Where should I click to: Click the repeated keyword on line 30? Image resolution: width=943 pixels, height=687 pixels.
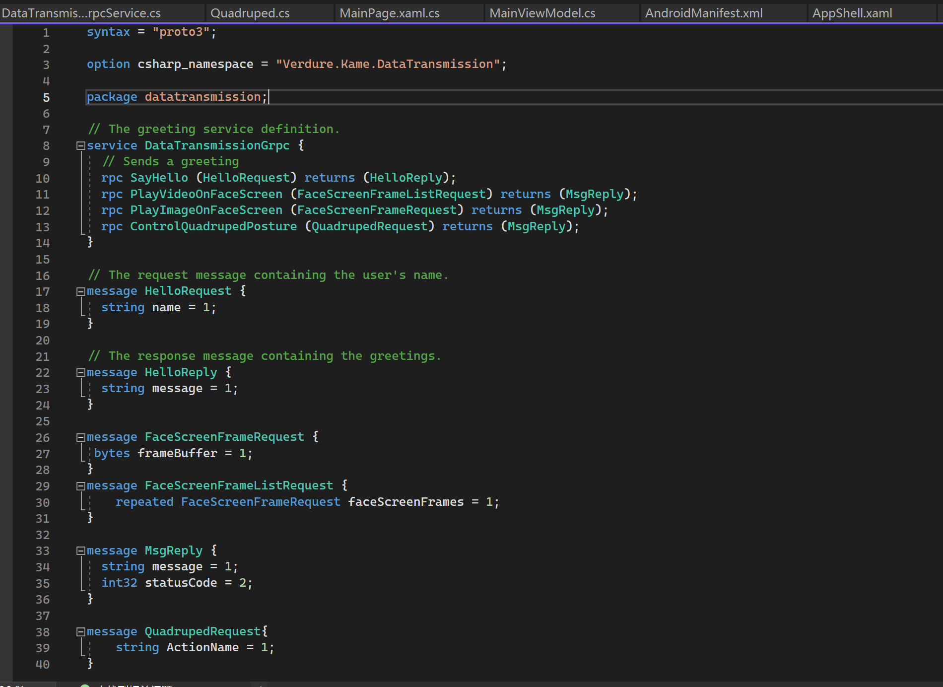coord(144,502)
